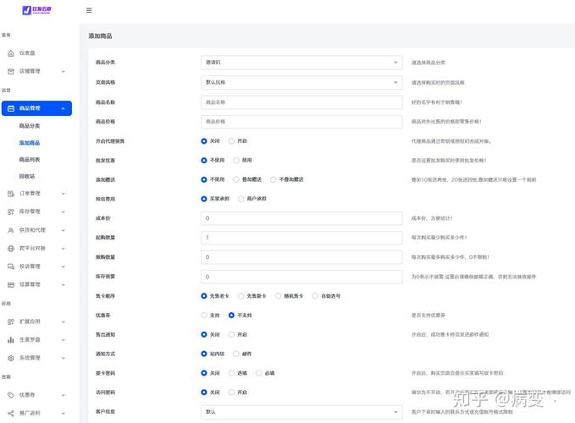575x423 pixels.
Task: Click the 库存管理 inventory icon
Action: coord(11,211)
